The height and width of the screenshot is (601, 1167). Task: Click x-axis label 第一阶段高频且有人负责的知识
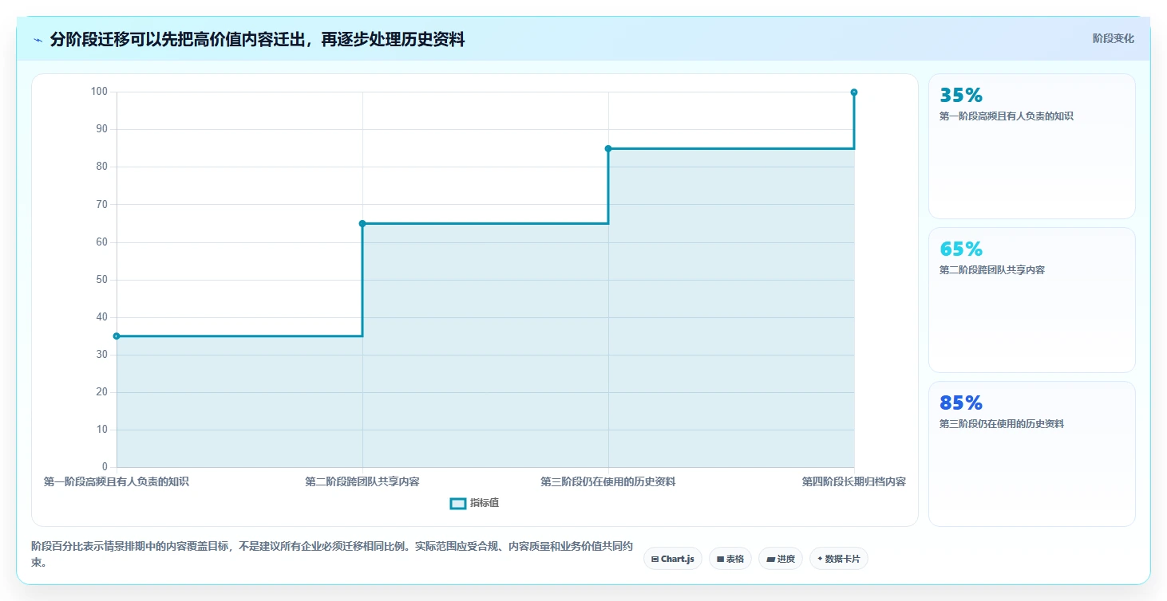click(117, 481)
